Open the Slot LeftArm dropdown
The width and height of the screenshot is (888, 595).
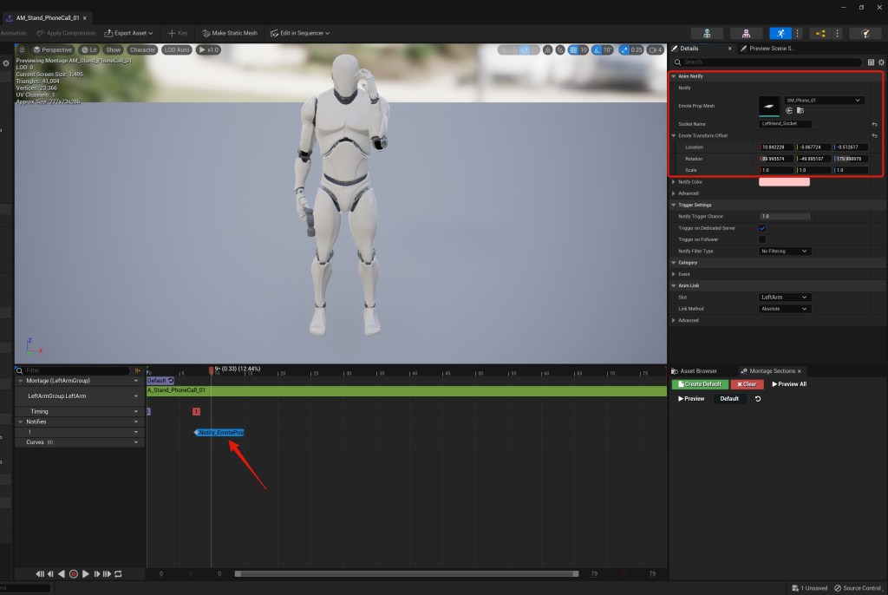(785, 297)
